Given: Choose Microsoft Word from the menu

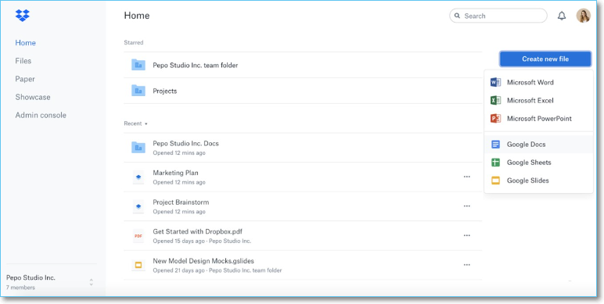Looking at the screenshot, I should click(x=538, y=82).
